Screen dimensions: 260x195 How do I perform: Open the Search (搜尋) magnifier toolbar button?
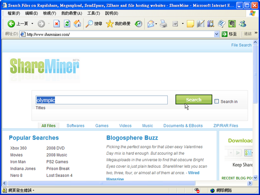point(94,24)
